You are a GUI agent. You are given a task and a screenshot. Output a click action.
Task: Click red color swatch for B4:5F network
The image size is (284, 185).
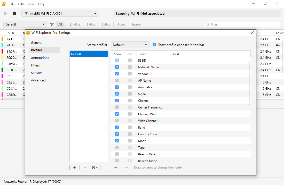pos(2,51)
